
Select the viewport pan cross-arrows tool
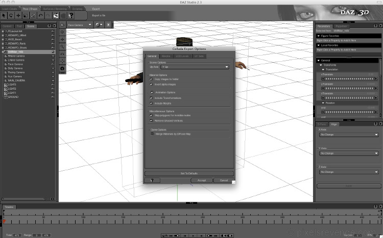[62, 40]
